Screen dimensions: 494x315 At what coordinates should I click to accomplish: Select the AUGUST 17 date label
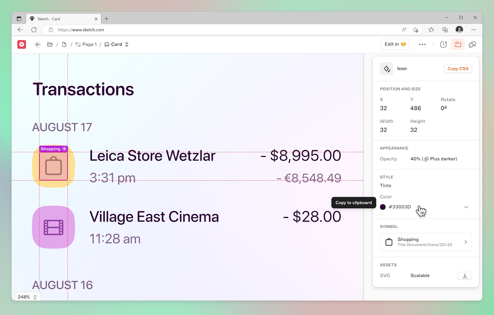click(x=62, y=127)
